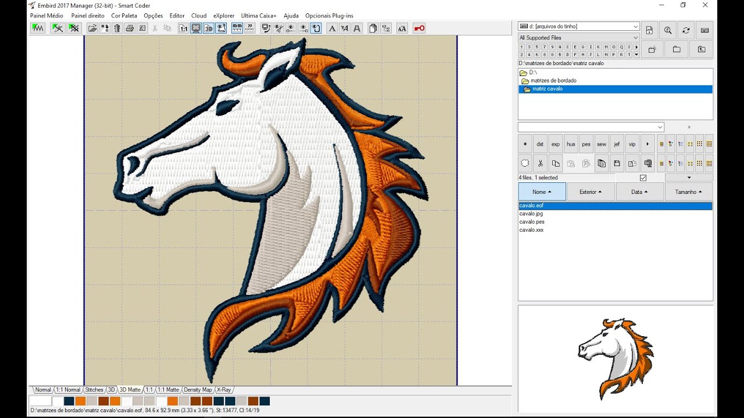744x418 pixels.
Task: Click the trash can delete icon
Action: click(117, 28)
